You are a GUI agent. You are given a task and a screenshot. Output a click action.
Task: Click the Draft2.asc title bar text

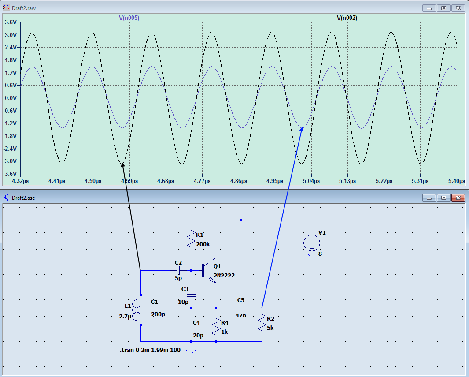pos(23,198)
